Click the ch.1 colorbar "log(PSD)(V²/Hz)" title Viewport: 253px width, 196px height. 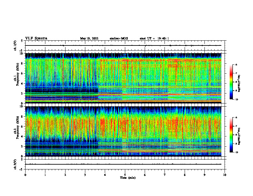tap(239, 84)
